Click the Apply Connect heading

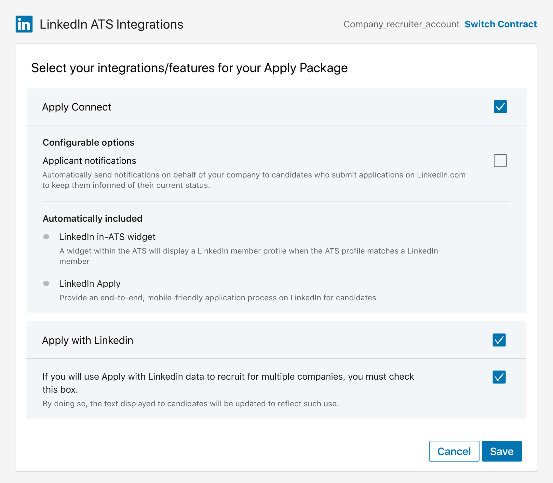77,107
